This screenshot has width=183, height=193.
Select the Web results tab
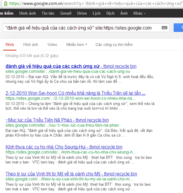pos(10,44)
